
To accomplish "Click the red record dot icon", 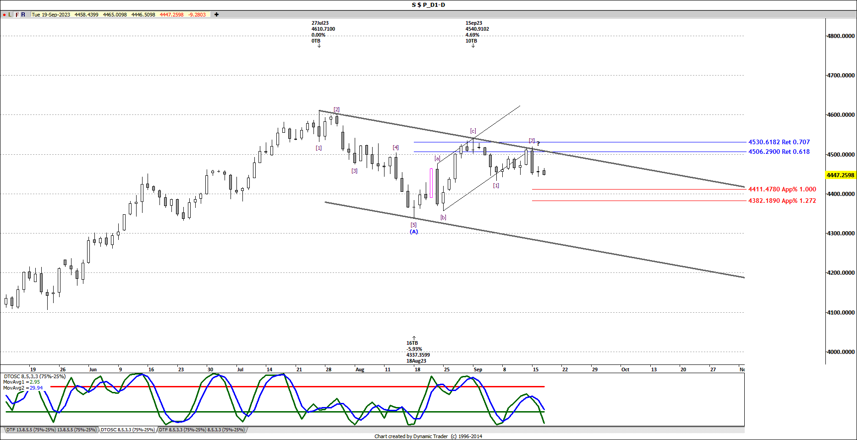I will pos(4,15).
